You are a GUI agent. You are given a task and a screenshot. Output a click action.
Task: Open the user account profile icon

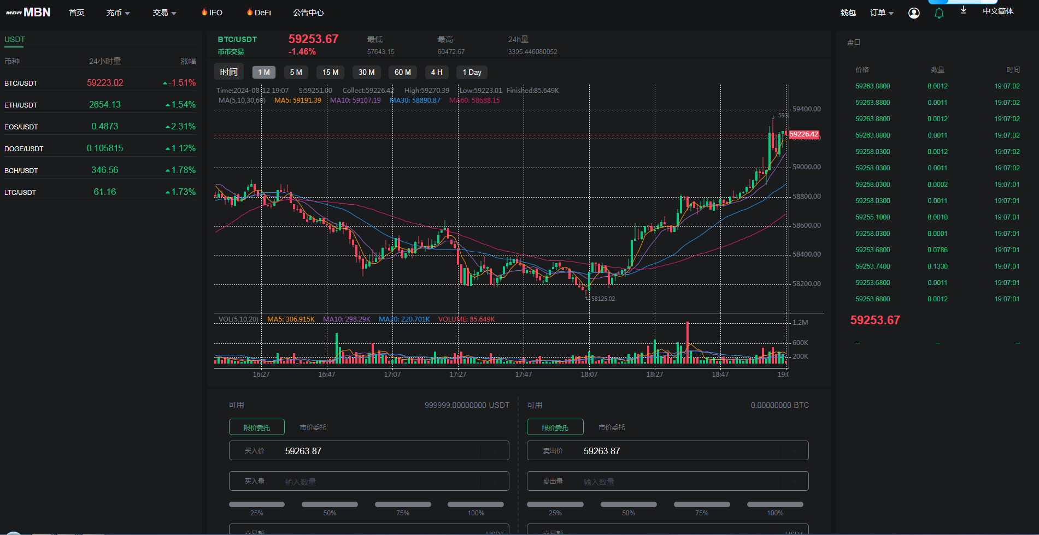coord(914,13)
